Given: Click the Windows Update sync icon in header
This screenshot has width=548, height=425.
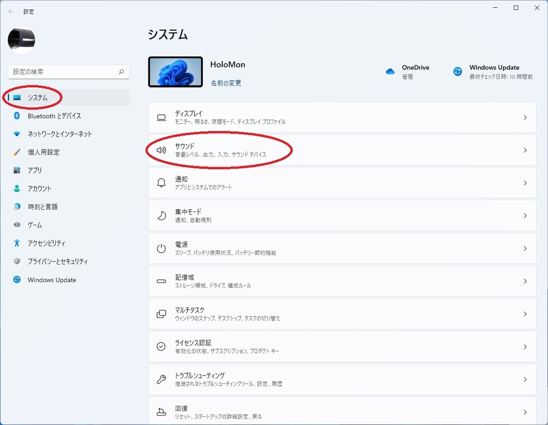Looking at the screenshot, I should [458, 72].
